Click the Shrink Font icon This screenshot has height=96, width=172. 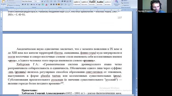[x=45, y=1]
